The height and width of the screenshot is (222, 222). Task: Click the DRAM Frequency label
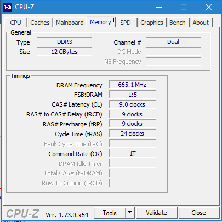[x=79, y=85]
